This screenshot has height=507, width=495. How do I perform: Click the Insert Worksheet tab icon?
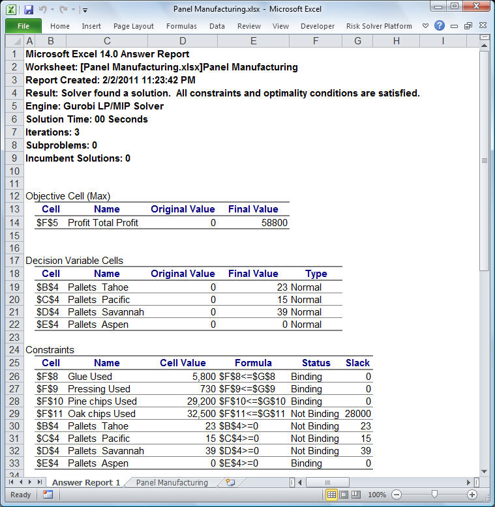pos(230,483)
